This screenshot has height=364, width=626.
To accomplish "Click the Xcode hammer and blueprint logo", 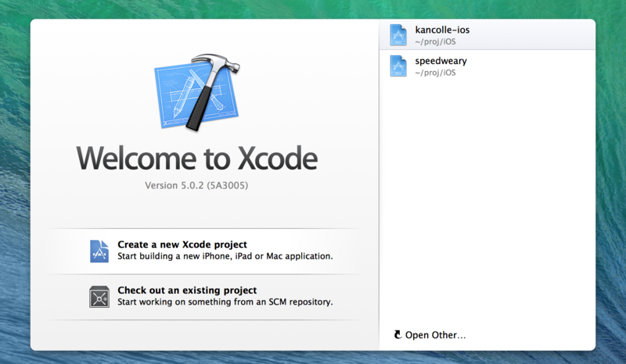I will [x=197, y=92].
